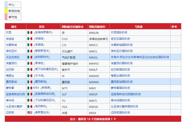This screenshot has height=126, width=187.
Task: Follow the 迈阿密国际机场 link
Action: [120, 112]
